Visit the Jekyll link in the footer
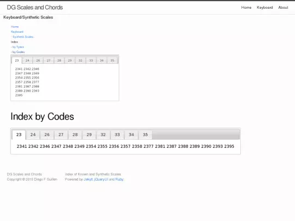This screenshot has height=221, width=295. pyautogui.click(x=88, y=180)
